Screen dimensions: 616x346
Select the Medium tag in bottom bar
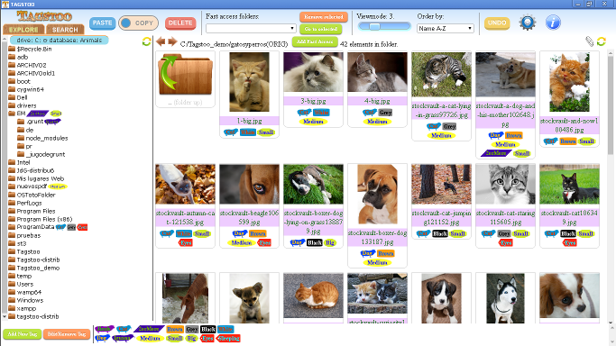150,338
